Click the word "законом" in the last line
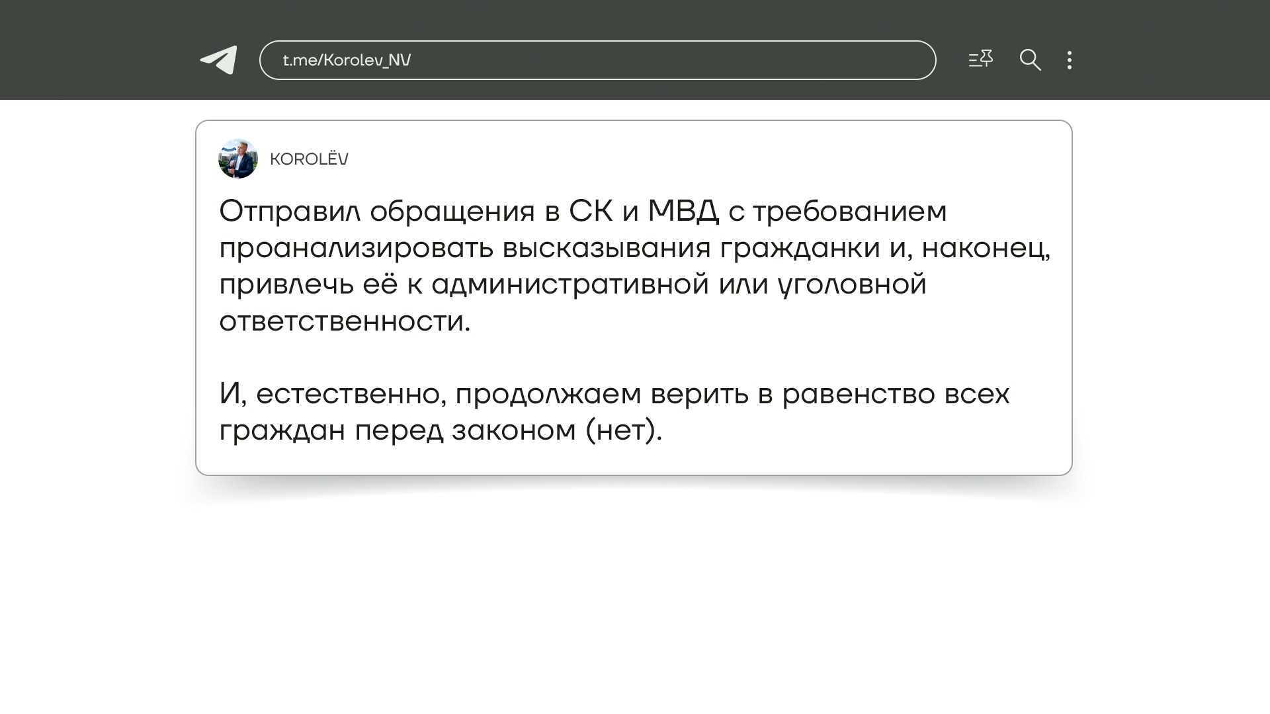This screenshot has width=1270, height=714. (x=514, y=431)
